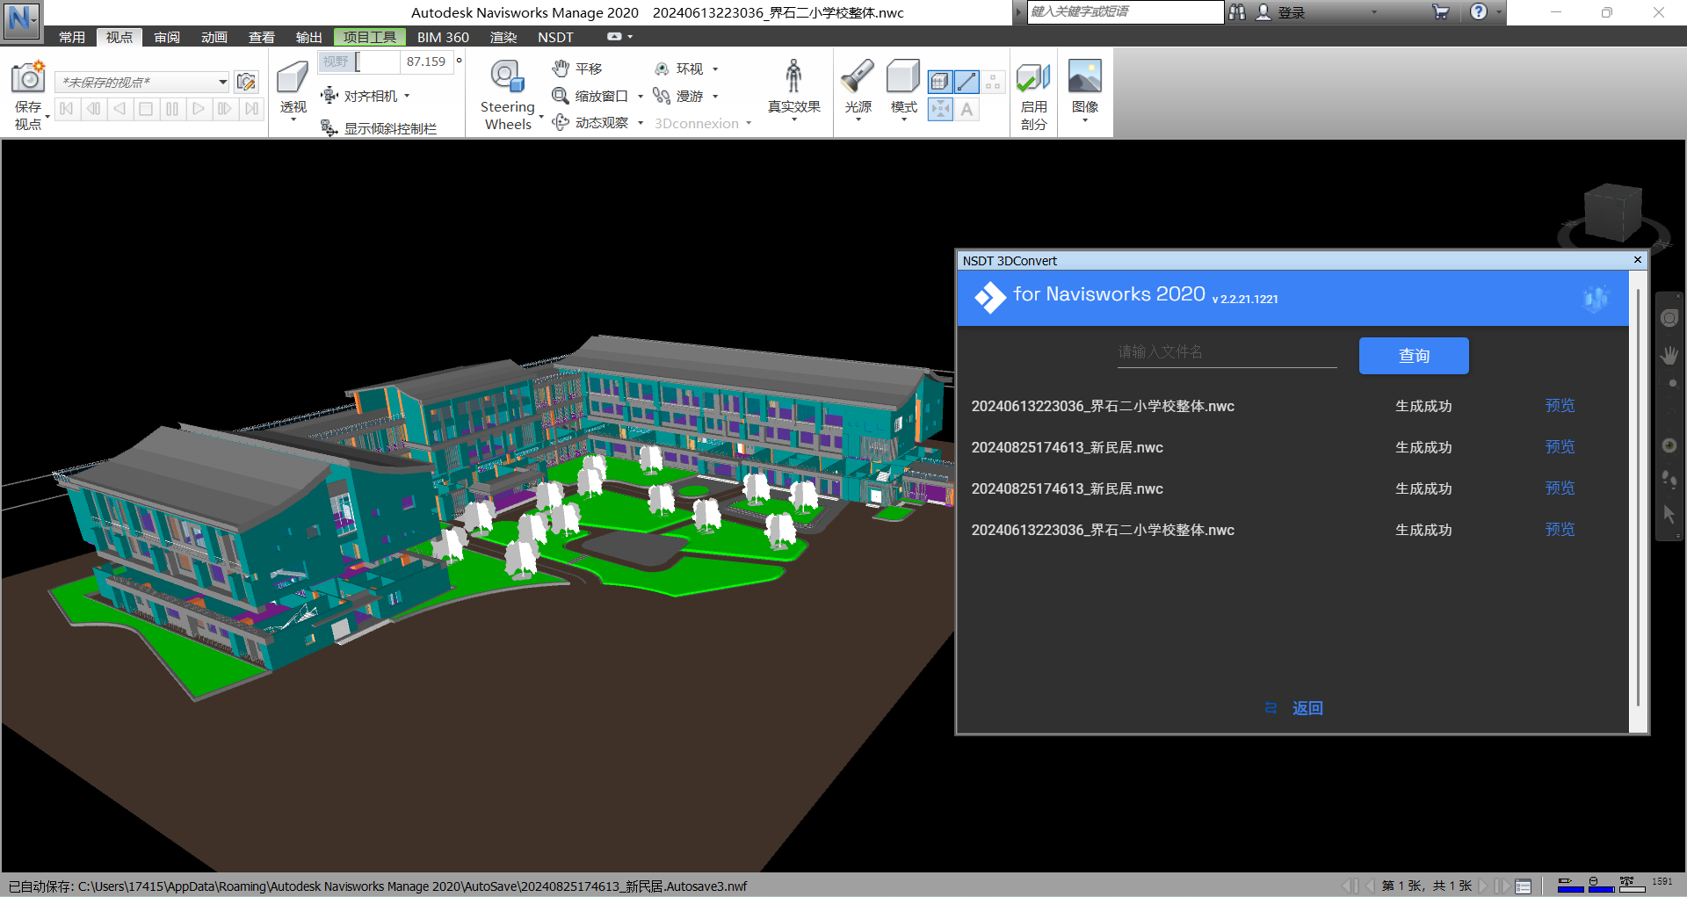Viewport: 1687px width, 897px height.
Task: Expand the Look Around (环视) dropdown arrow
Action: [x=714, y=69]
